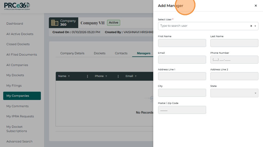The image size is (263, 147).
Task: Expand the Select User dropdown arrow
Action: click(x=255, y=26)
